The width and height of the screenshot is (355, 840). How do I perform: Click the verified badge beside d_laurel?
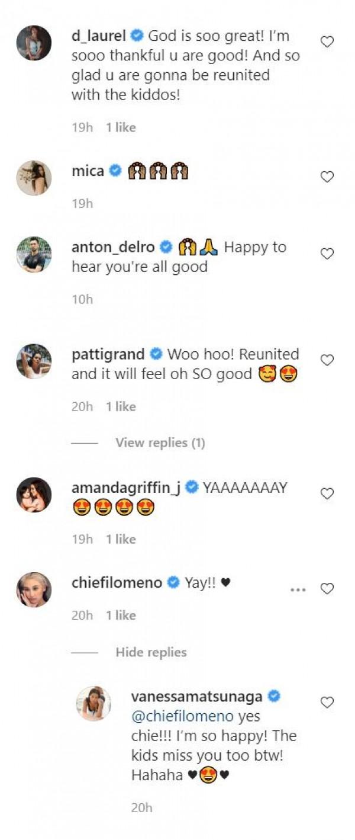[x=137, y=37]
